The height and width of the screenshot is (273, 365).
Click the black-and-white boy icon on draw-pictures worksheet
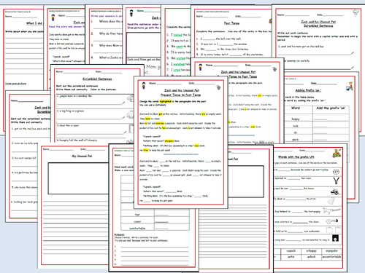pos(131,13)
